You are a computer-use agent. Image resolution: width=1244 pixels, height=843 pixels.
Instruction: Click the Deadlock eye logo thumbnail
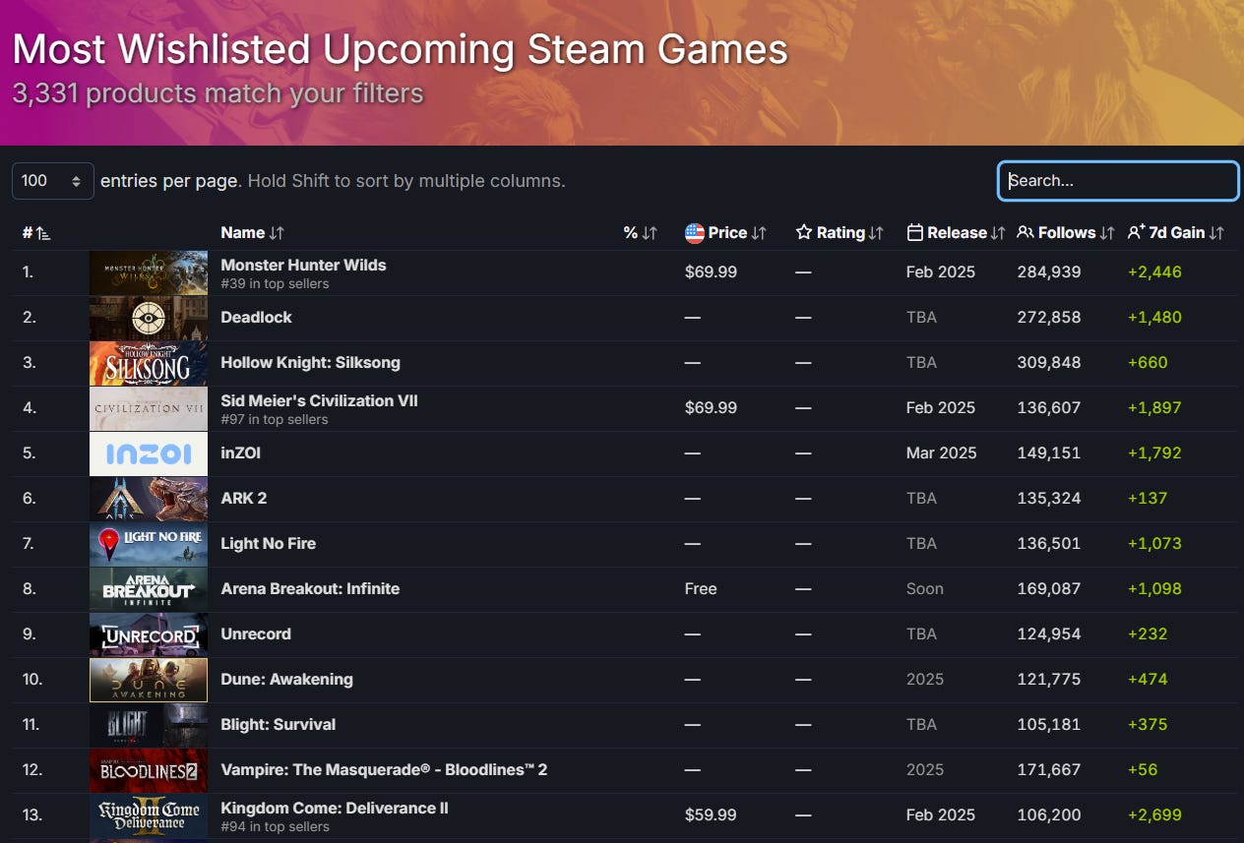pyautogui.click(x=149, y=318)
